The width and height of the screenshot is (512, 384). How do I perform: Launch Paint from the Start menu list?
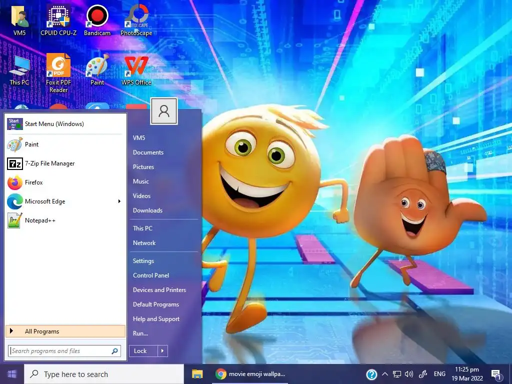coord(65,144)
